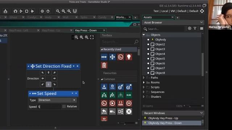This screenshot has width=232, height=130.
Task: Switch to Key Press - Up tab
Action: click(x=51, y=30)
